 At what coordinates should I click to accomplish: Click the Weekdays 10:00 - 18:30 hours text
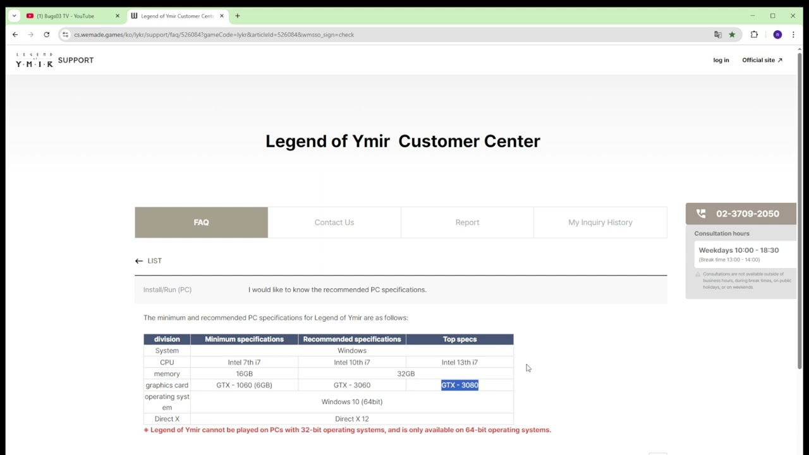[739, 250]
